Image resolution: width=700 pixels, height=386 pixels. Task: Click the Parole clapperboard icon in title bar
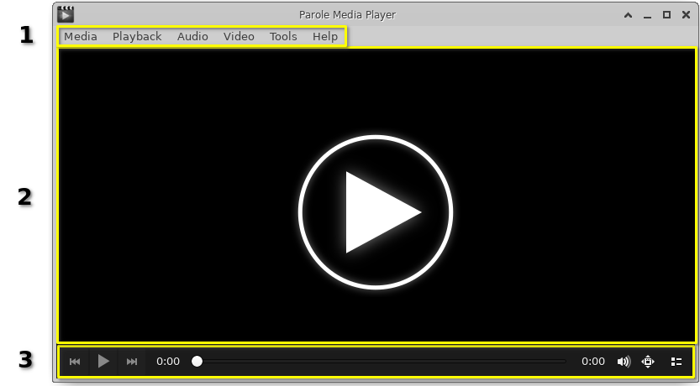[x=66, y=14]
